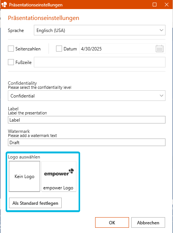Toggle the Fußzeile checkbox
This screenshot has width=173, height=233.
tap(11, 62)
